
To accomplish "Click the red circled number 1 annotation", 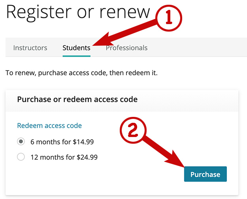I will pos(169,18).
